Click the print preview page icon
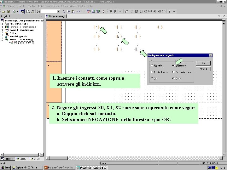 click(x=28, y=11)
